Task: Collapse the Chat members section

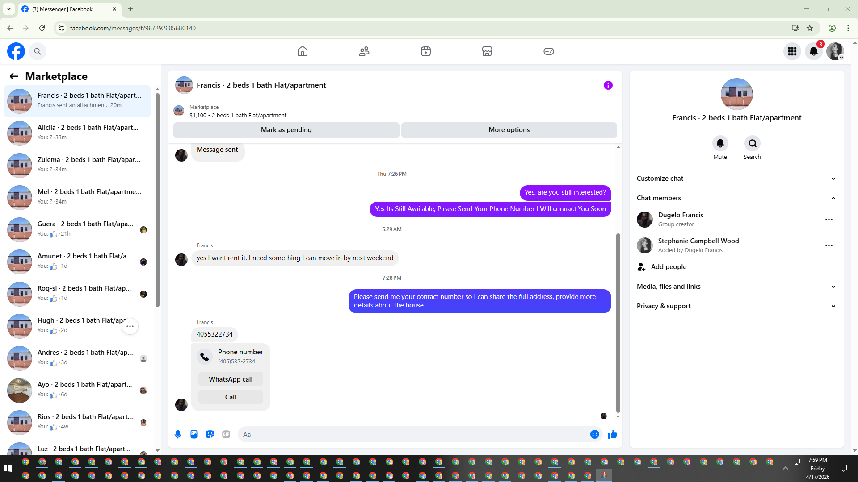Action: (833, 198)
